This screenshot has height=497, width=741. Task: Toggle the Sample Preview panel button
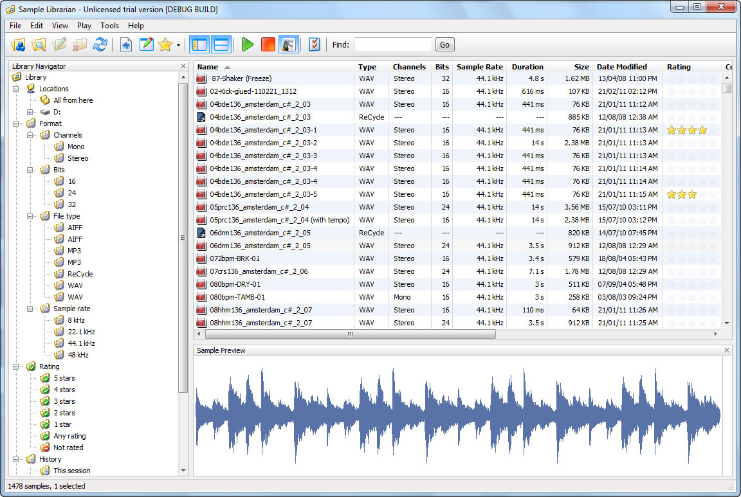221,45
